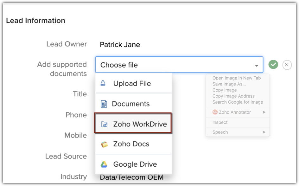The height and width of the screenshot is (186, 299).
Task: Select Search Google for Image
Action: [238, 102]
